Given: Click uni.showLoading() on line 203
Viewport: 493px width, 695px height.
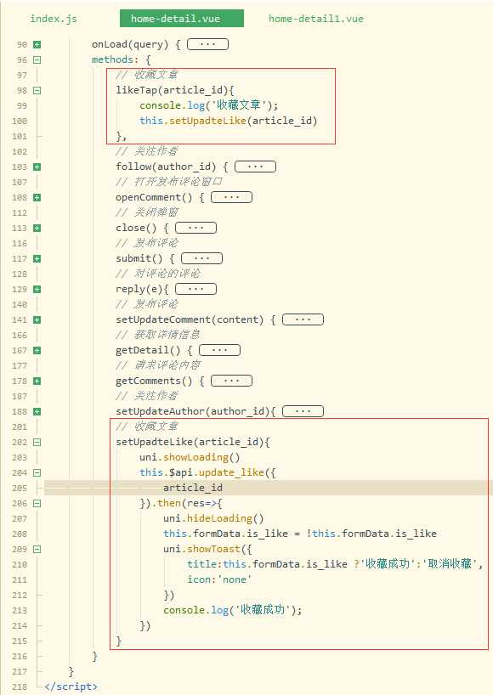Looking at the screenshot, I should pos(190,457).
